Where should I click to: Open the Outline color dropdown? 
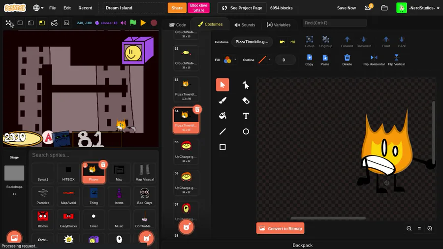264,60
